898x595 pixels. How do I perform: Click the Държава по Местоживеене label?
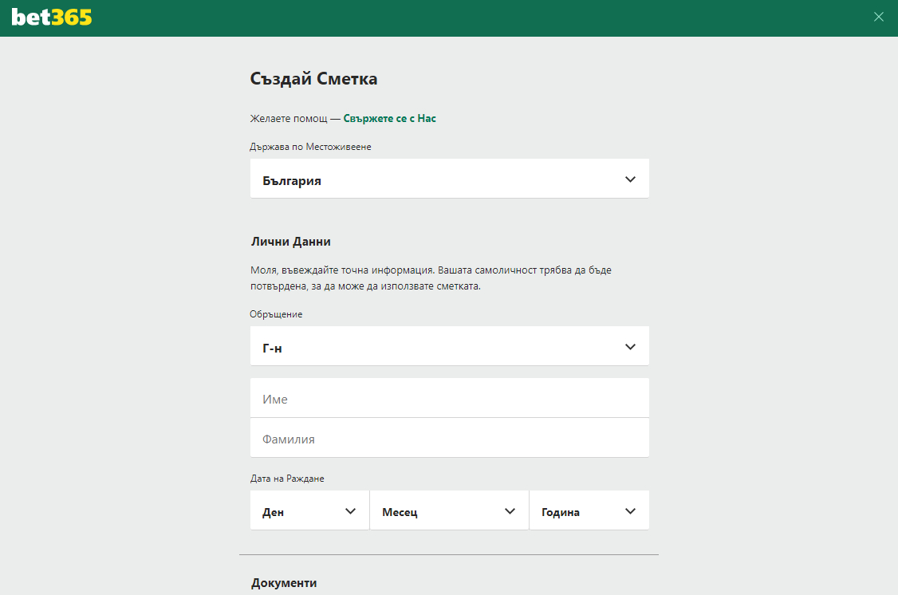[310, 148]
